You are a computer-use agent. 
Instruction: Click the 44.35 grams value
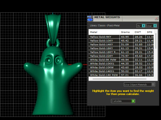125,64
